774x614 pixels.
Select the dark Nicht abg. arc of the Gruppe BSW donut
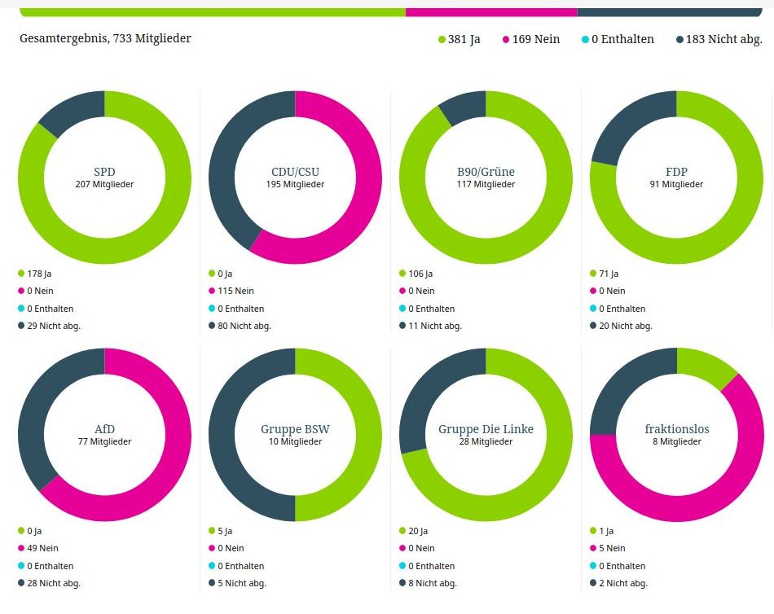click(222, 435)
